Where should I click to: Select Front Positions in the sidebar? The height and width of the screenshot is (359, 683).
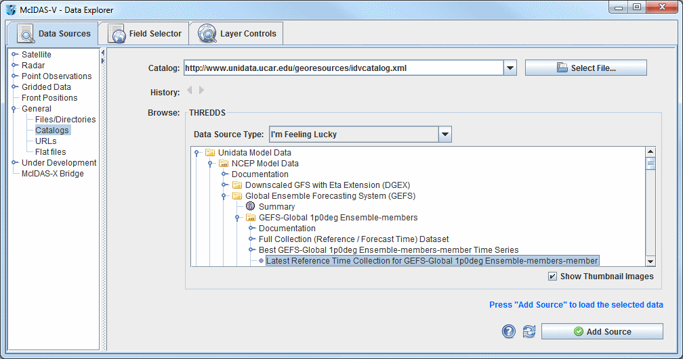[x=49, y=98]
